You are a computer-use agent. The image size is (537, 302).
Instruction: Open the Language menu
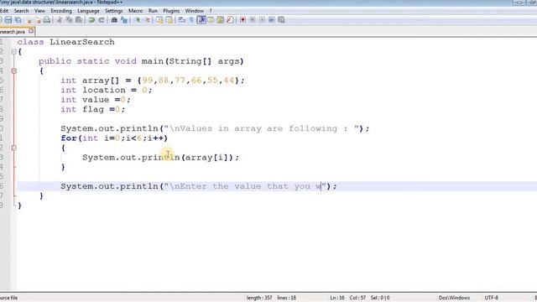click(88, 11)
